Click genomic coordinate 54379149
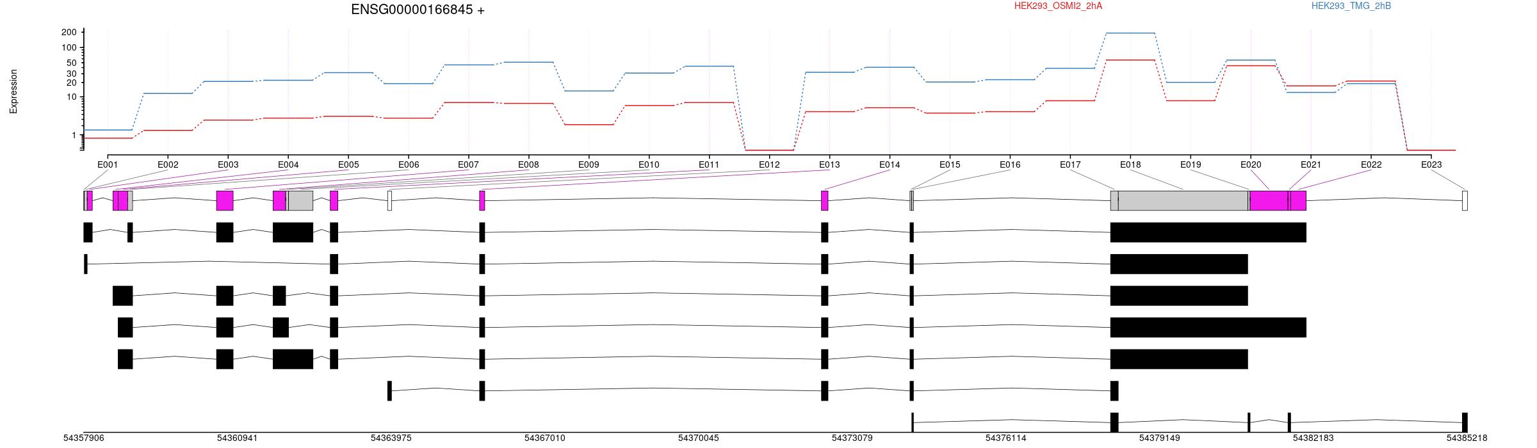The height and width of the screenshot is (448, 1537). 1160,438
